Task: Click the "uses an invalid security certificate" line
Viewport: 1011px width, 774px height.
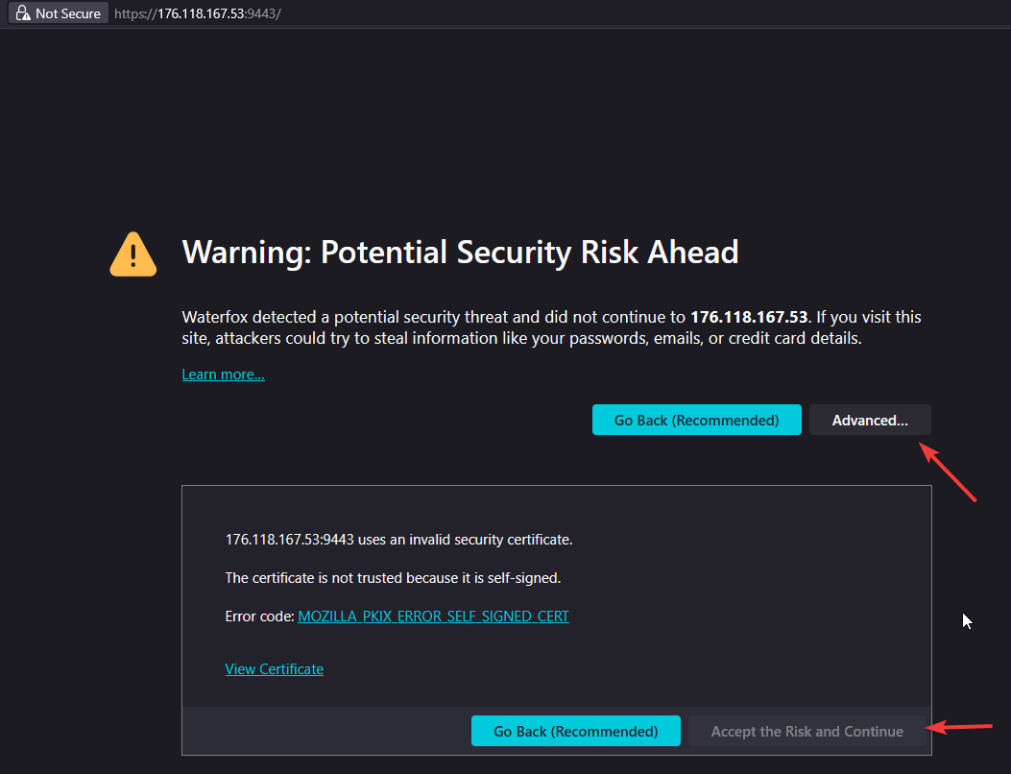Action: [398, 540]
